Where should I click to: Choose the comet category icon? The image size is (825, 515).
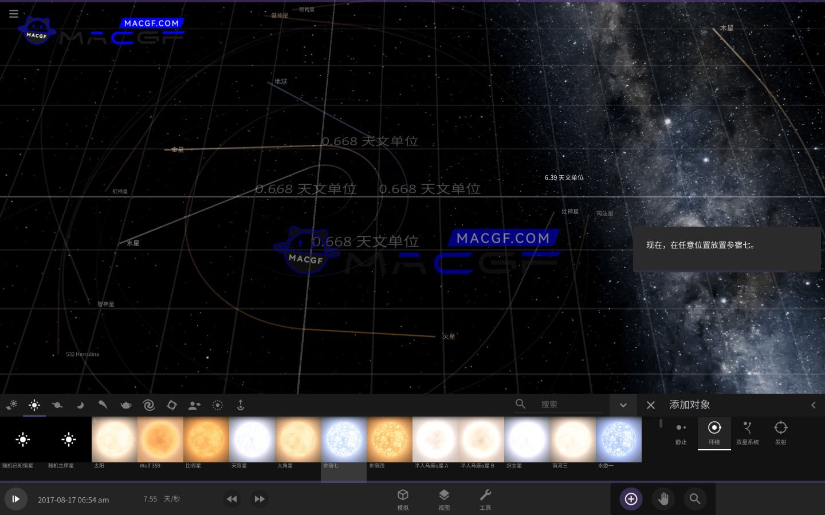103,405
